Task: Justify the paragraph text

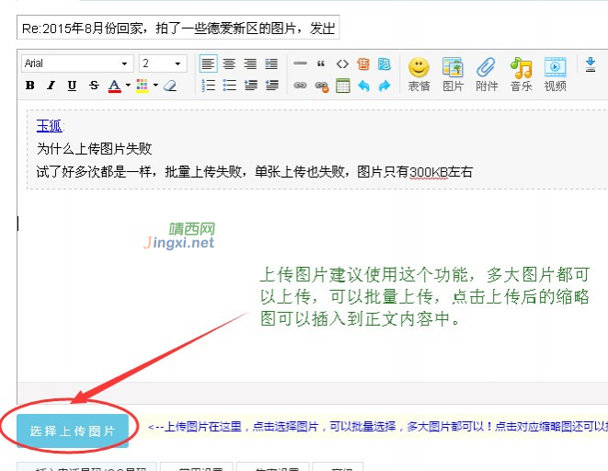Action: [271, 63]
